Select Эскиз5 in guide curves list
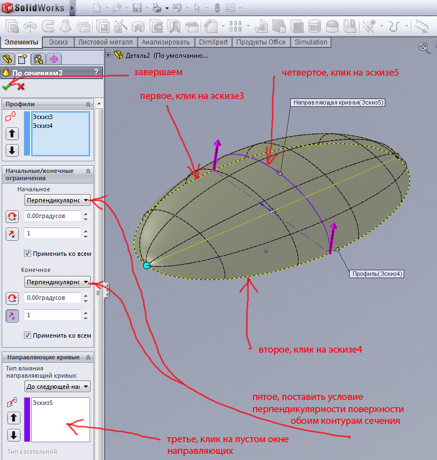 (x=42, y=402)
